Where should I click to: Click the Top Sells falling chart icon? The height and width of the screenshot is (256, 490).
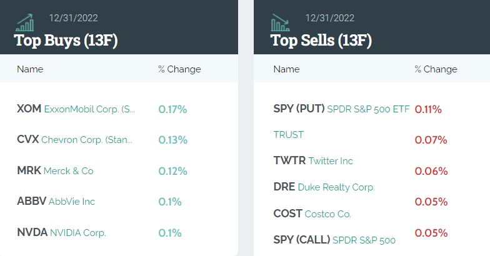point(280,22)
